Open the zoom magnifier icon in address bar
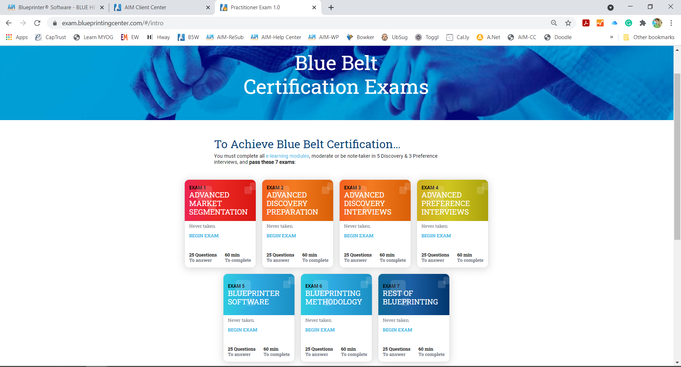This screenshot has height=367, width=681. tap(554, 23)
